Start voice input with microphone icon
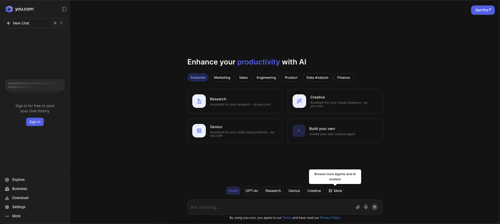 coord(366,207)
